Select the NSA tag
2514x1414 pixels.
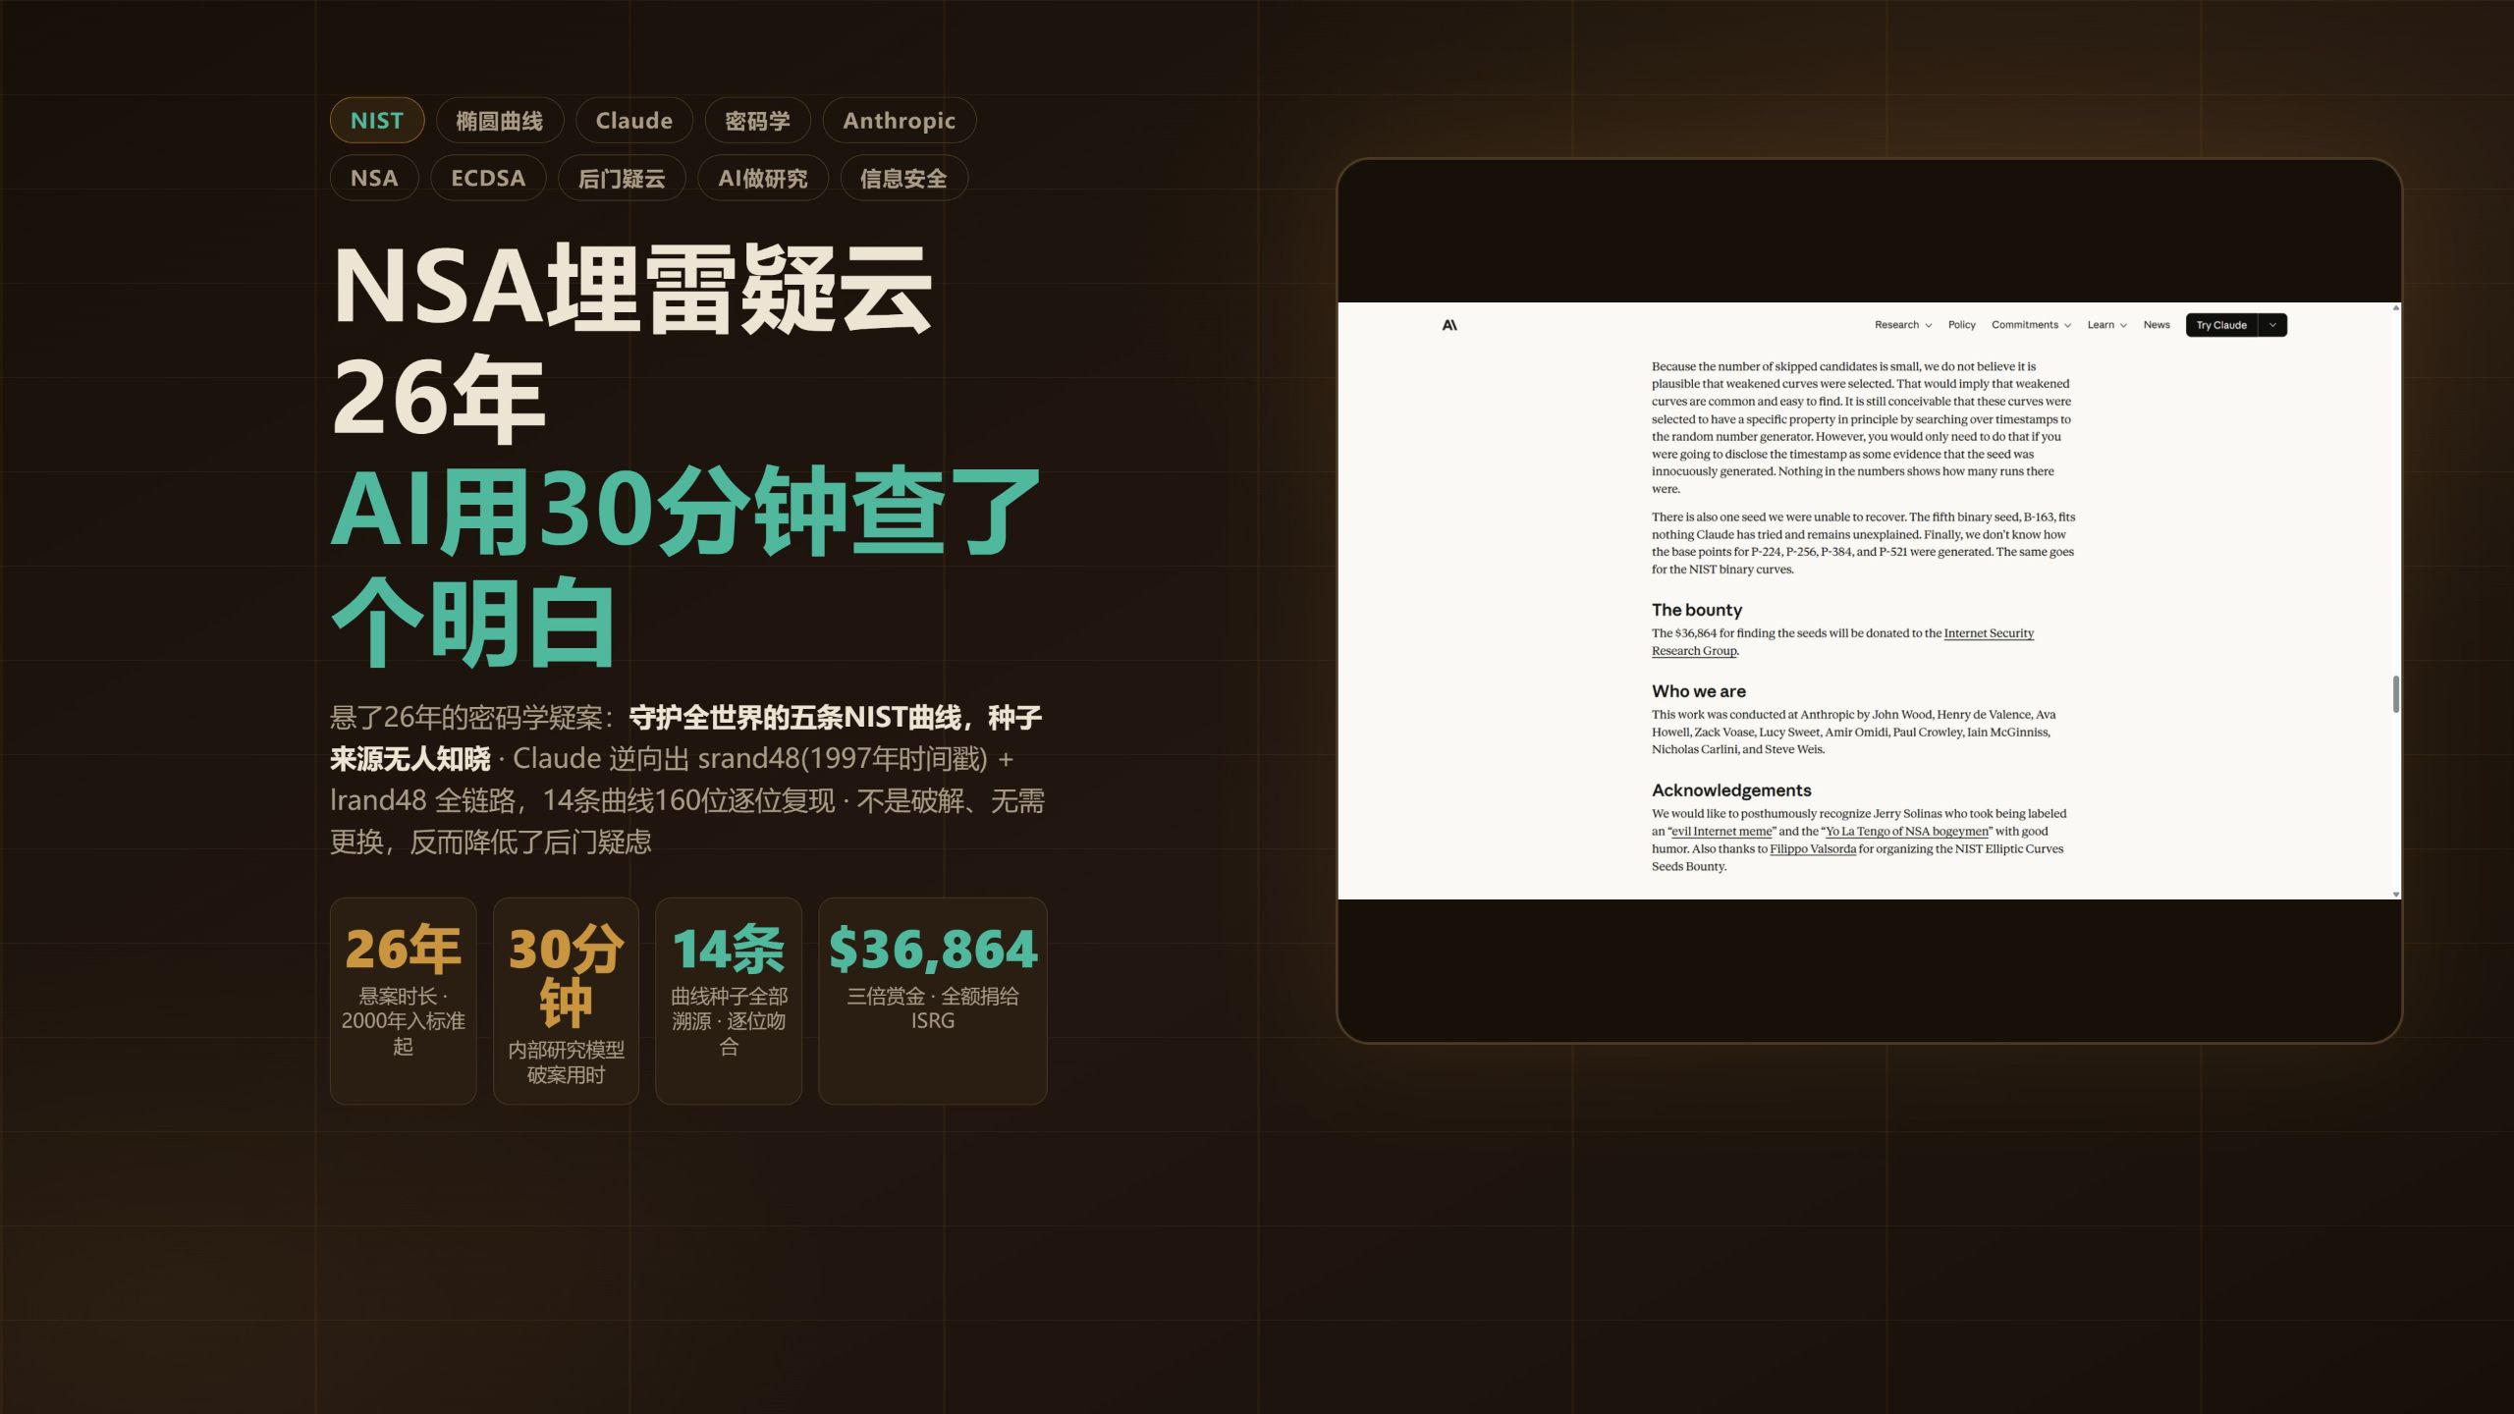click(374, 178)
